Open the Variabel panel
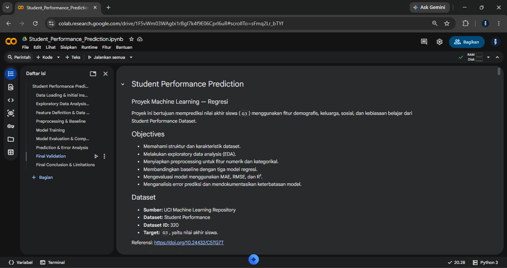The image size is (507, 268). 20,262
